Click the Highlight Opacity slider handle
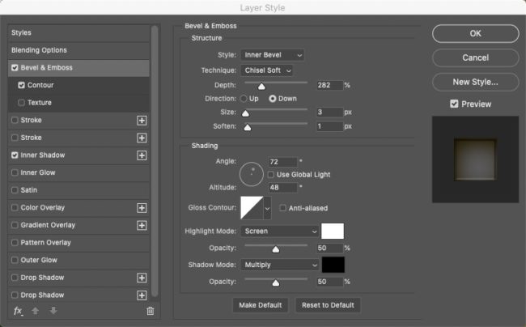This screenshot has width=526, height=327. tap(276, 249)
